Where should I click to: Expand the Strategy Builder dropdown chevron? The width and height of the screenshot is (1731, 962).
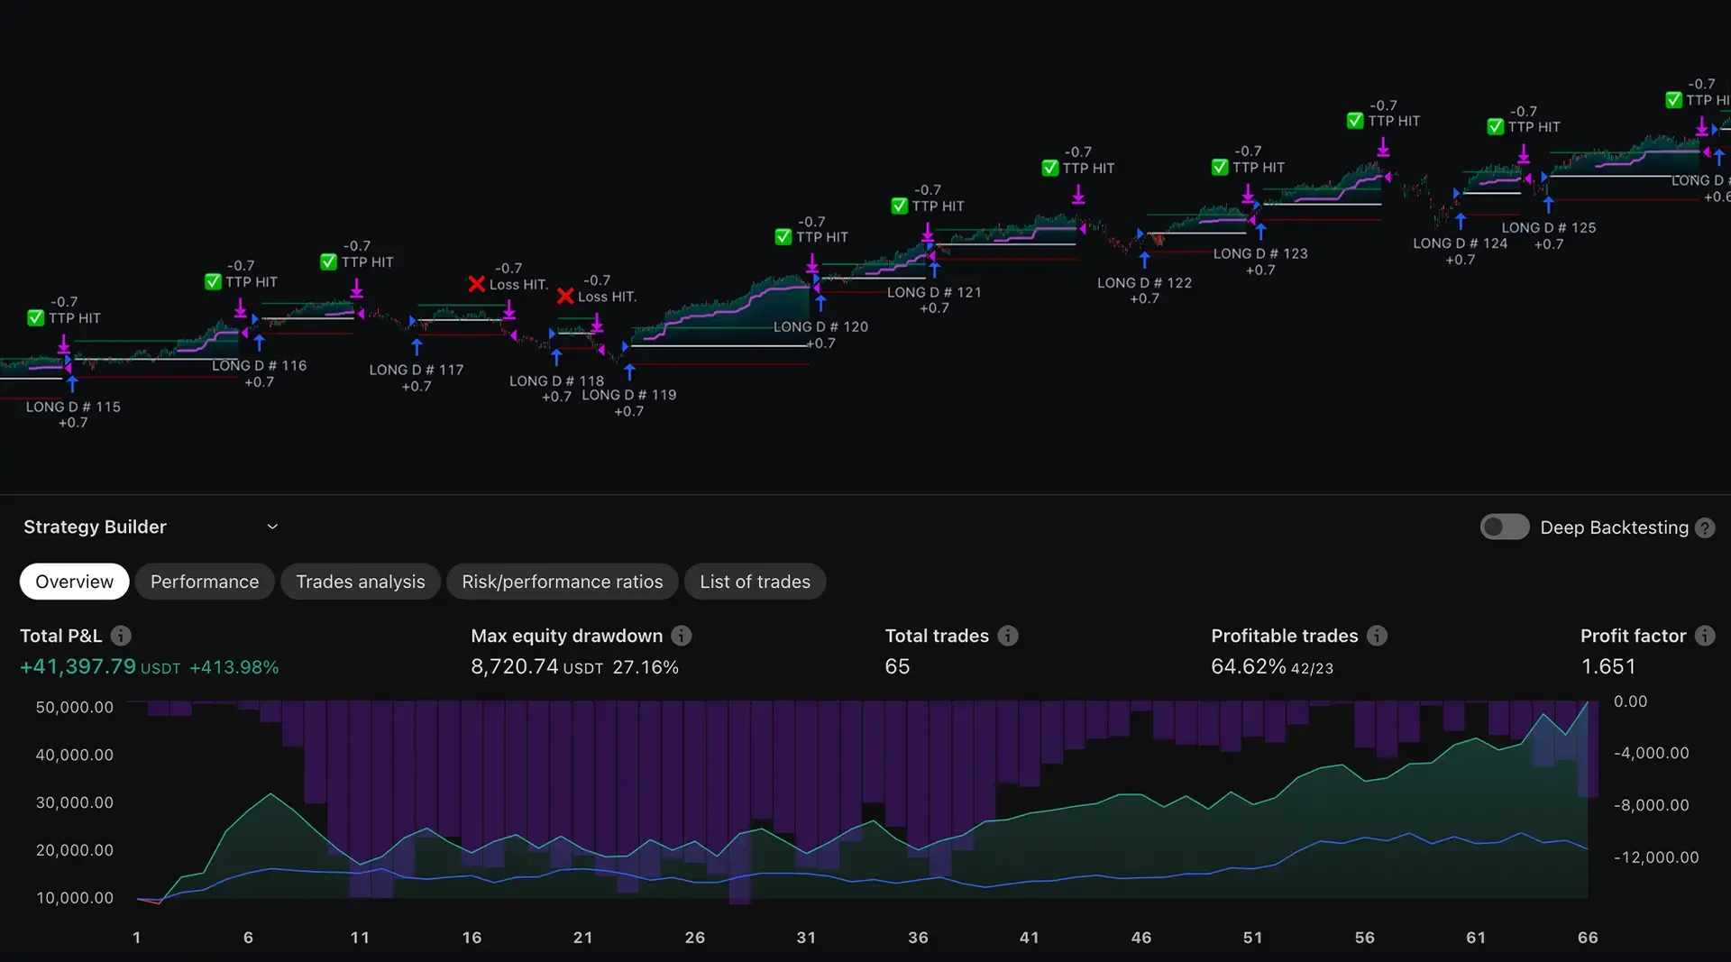[272, 527]
